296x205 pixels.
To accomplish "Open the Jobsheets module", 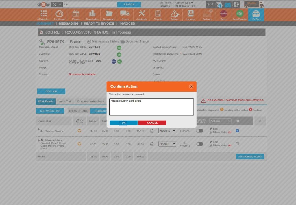I will click(x=141, y=14).
